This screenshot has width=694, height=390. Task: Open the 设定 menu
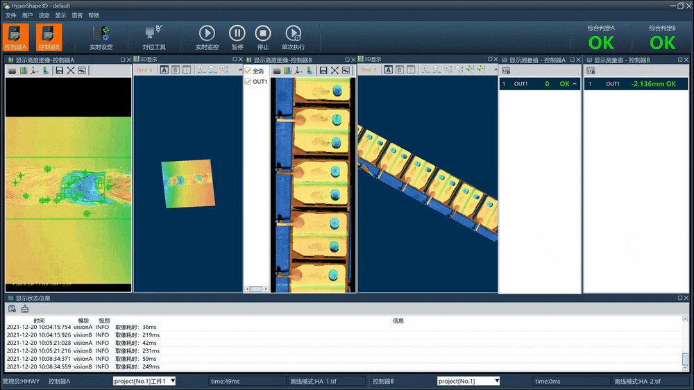[44, 15]
